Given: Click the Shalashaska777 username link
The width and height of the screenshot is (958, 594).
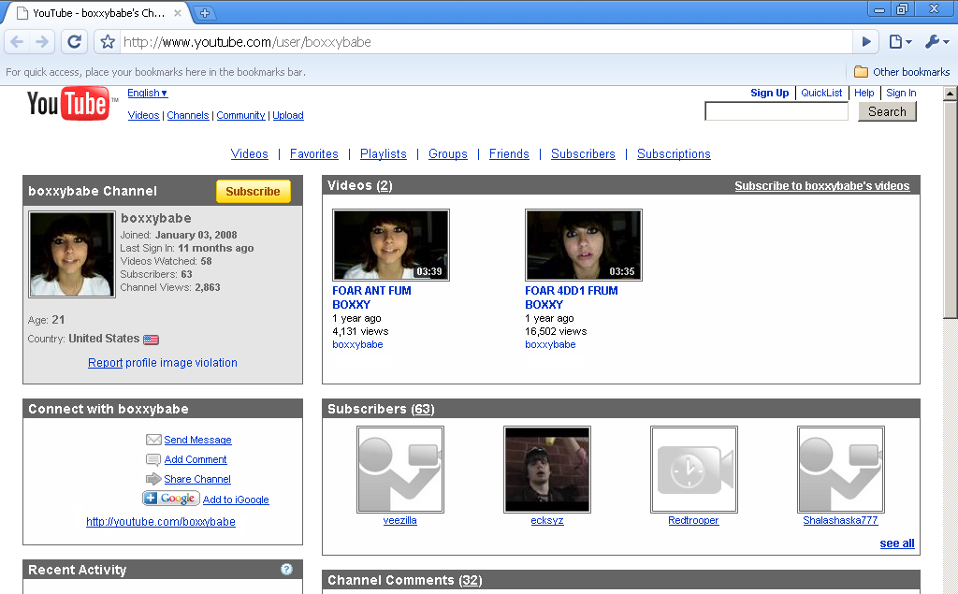Looking at the screenshot, I should pyautogui.click(x=840, y=521).
